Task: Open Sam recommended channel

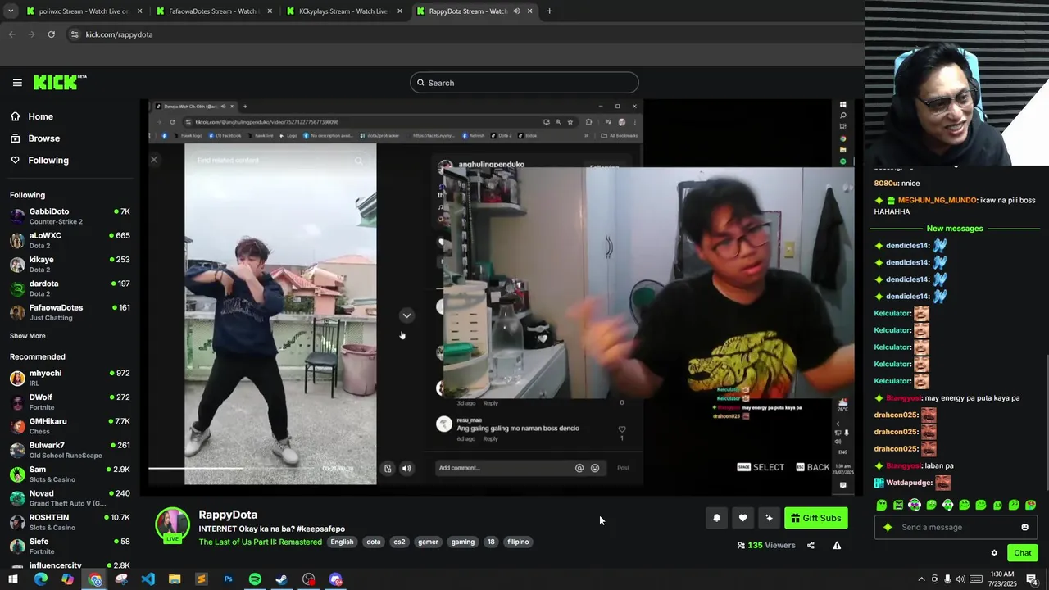Action: coord(70,474)
